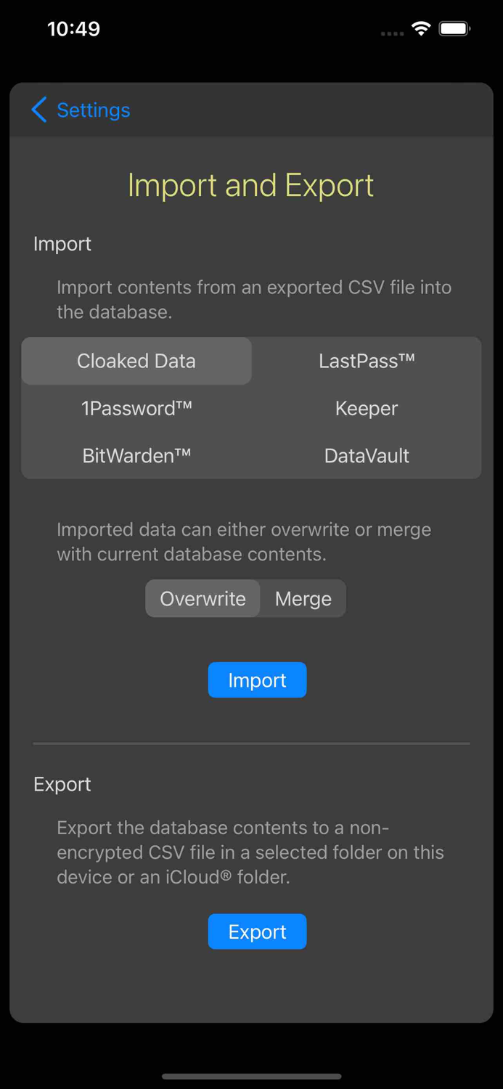The width and height of the screenshot is (503, 1089).
Task: Tap the cellular signal dots
Action: coord(392,33)
